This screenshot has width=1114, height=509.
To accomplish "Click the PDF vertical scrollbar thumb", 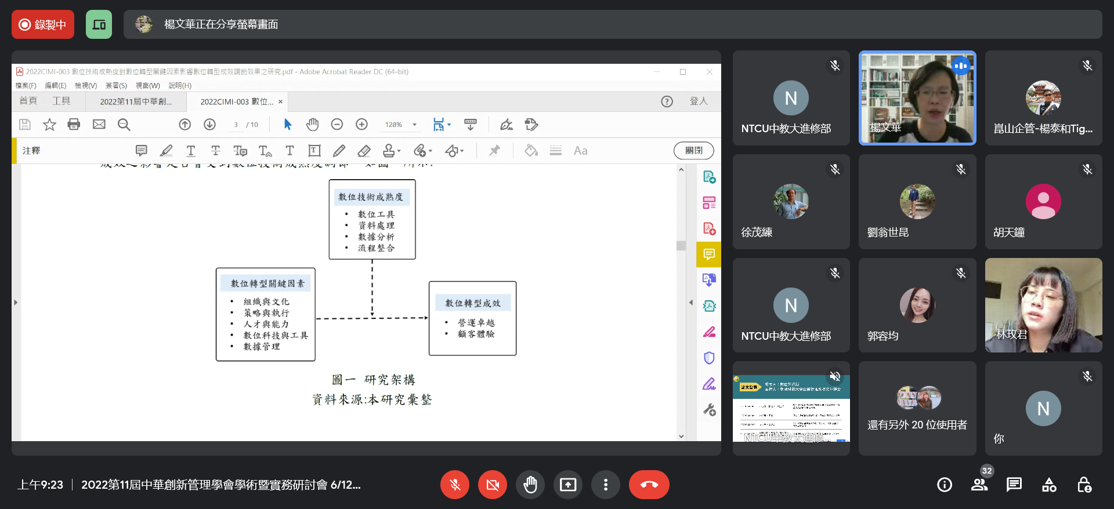I will coord(681,245).
